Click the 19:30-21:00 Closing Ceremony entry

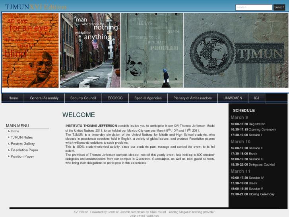pos(252,194)
